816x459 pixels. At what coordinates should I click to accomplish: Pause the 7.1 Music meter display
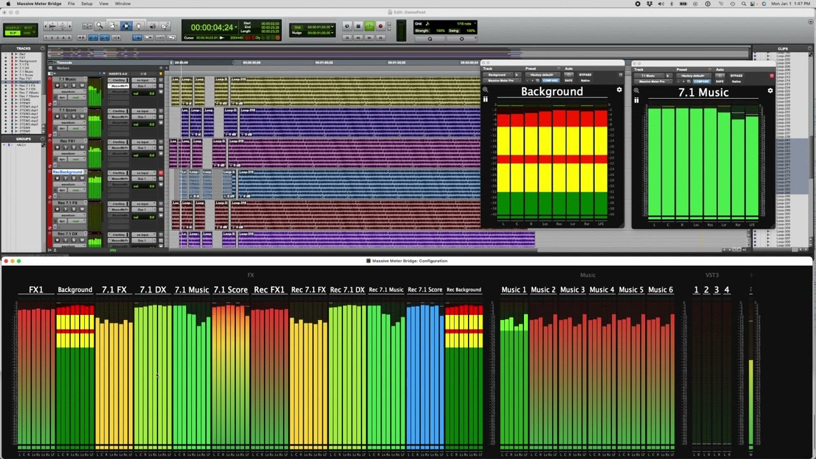point(636,100)
